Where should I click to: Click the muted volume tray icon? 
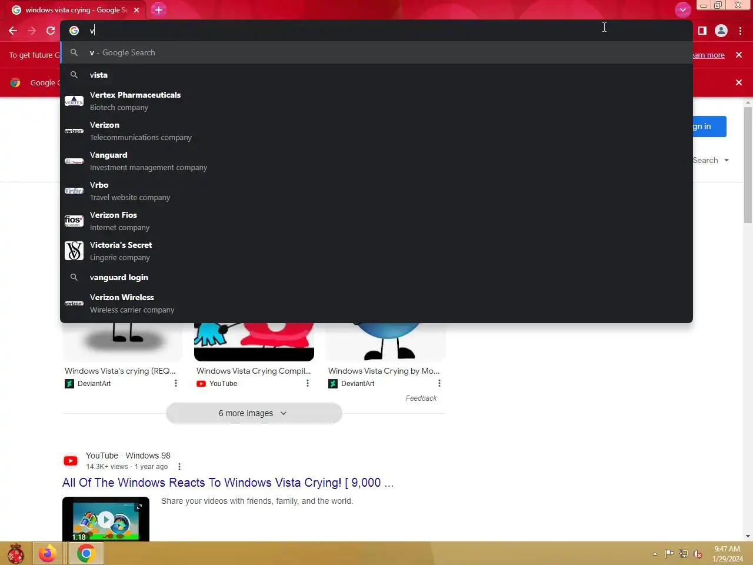[x=698, y=554]
